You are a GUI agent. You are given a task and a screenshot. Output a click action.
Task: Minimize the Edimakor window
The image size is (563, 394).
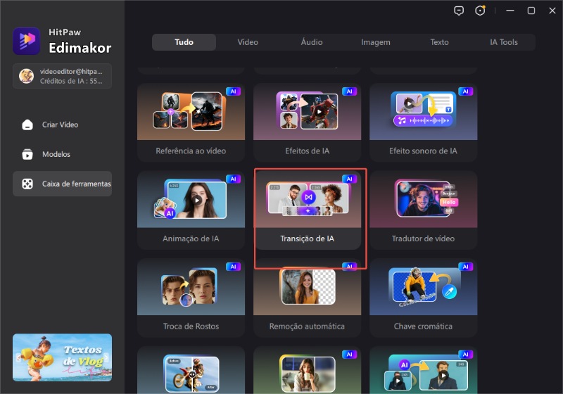coord(510,11)
